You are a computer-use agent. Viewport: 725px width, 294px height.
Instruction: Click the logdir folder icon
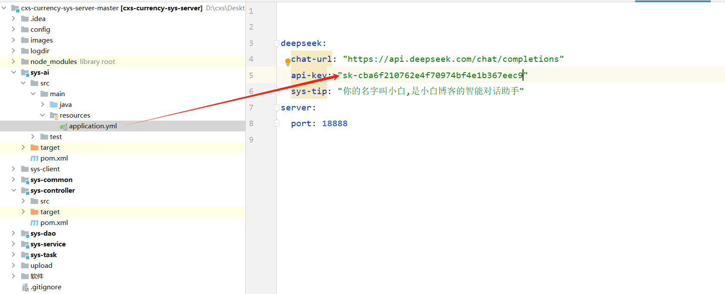(25, 51)
